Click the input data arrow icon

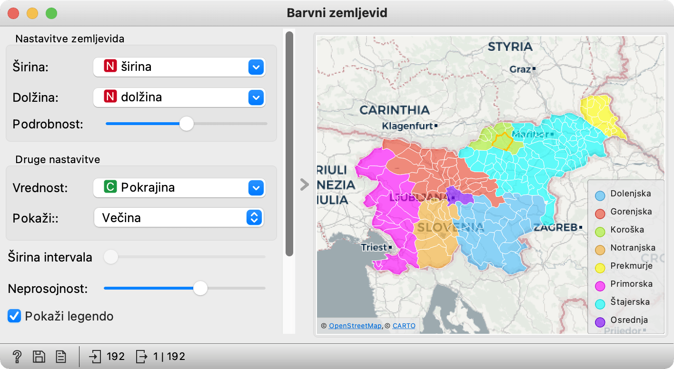(x=95, y=356)
